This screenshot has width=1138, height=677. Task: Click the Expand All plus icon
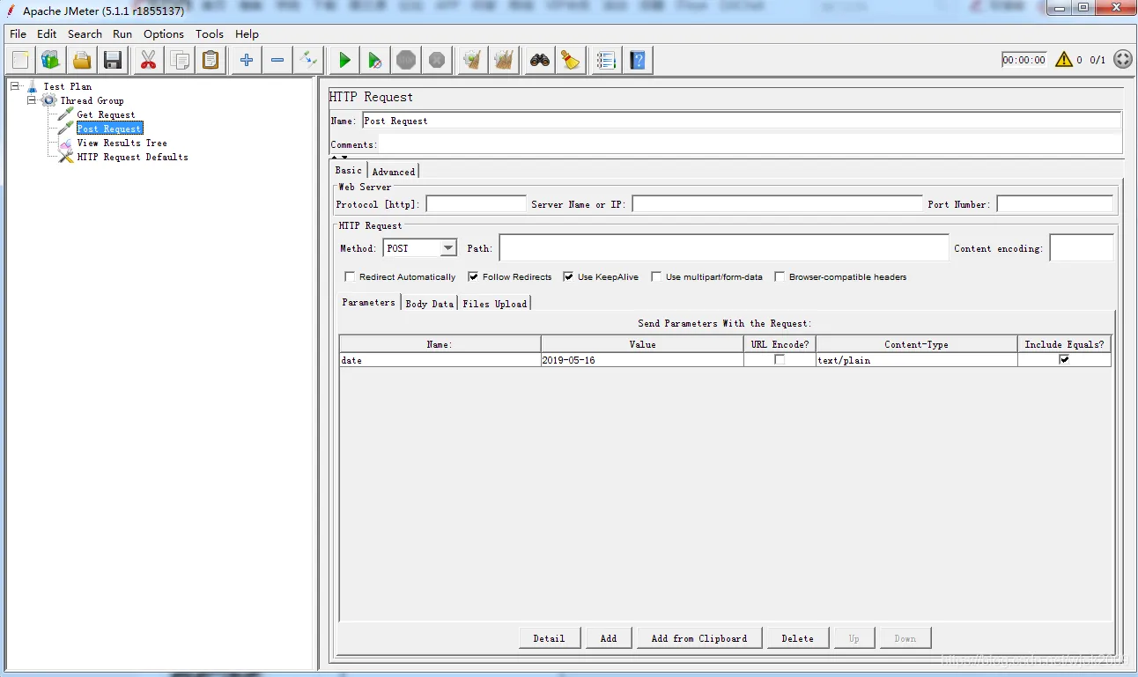pos(247,60)
